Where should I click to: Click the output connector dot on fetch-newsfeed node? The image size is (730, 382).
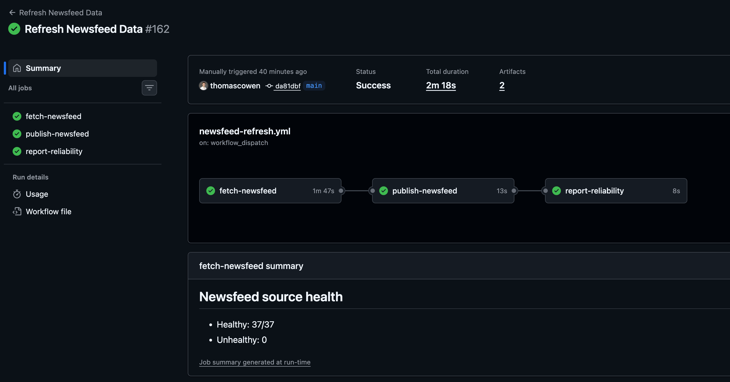click(341, 191)
